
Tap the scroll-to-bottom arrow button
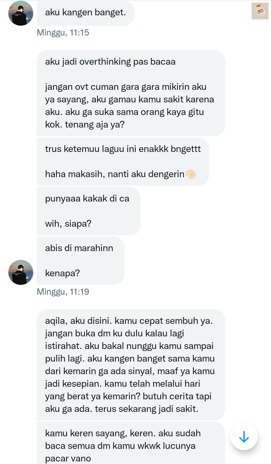coord(244,436)
